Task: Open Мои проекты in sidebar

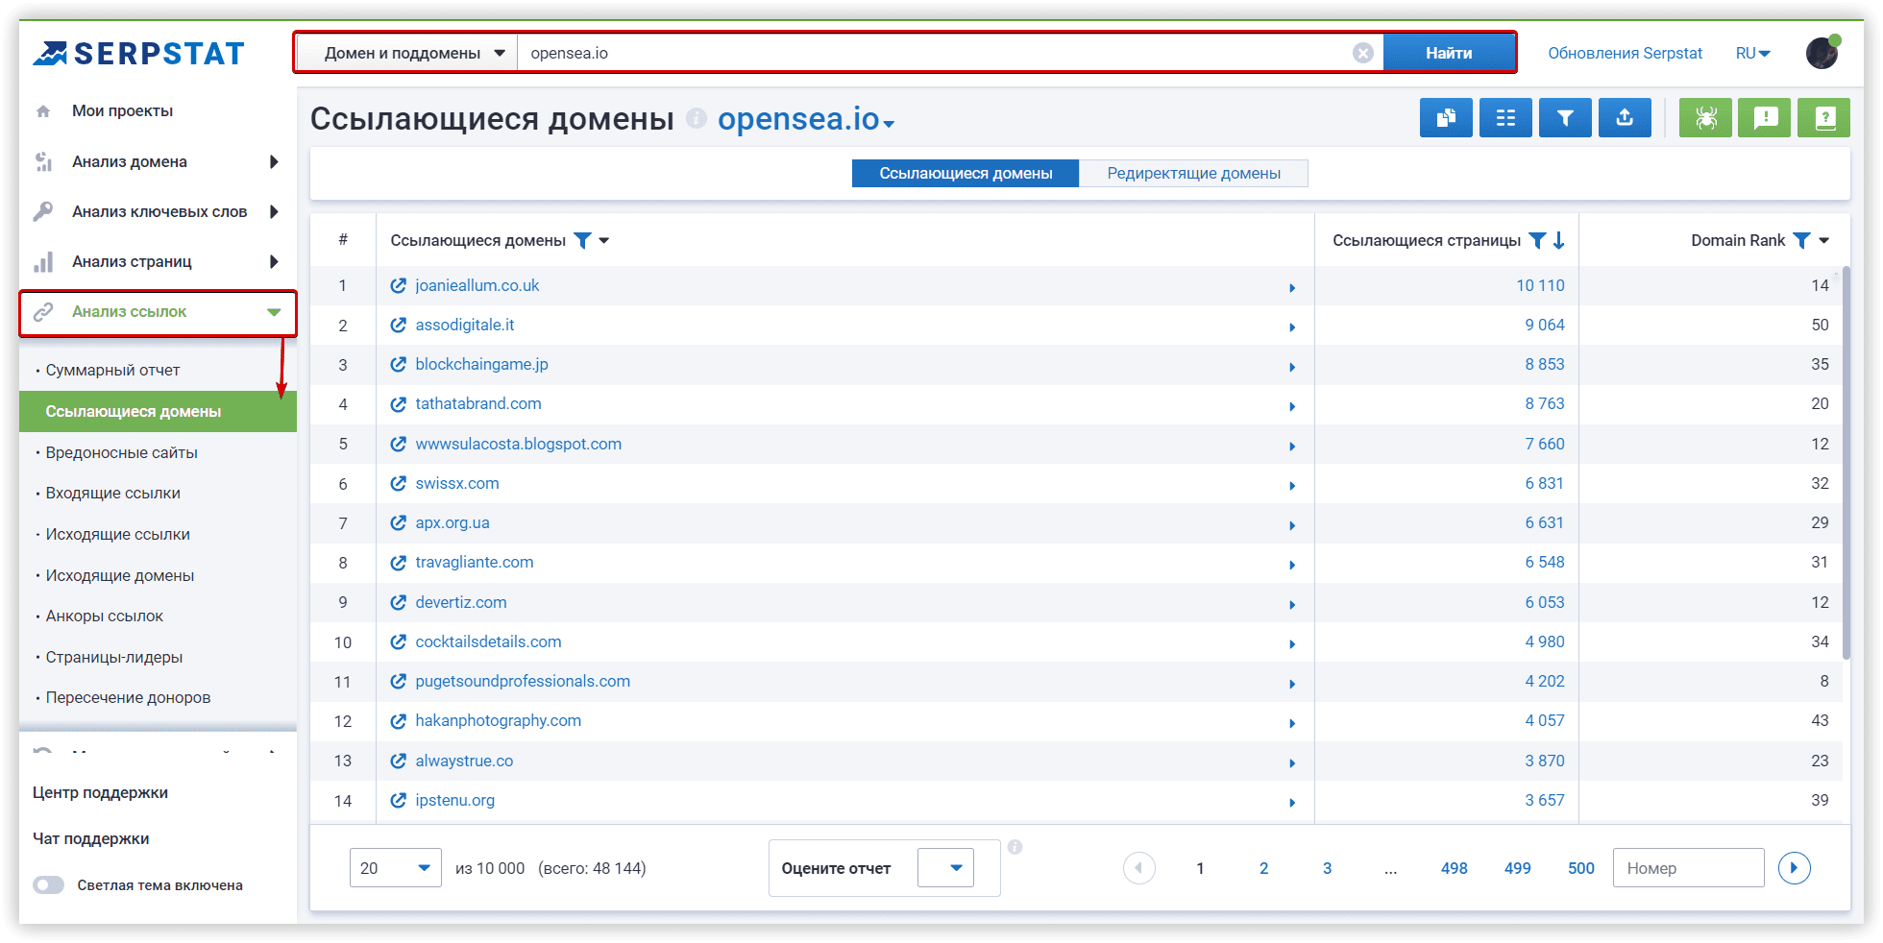Action: click(123, 110)
